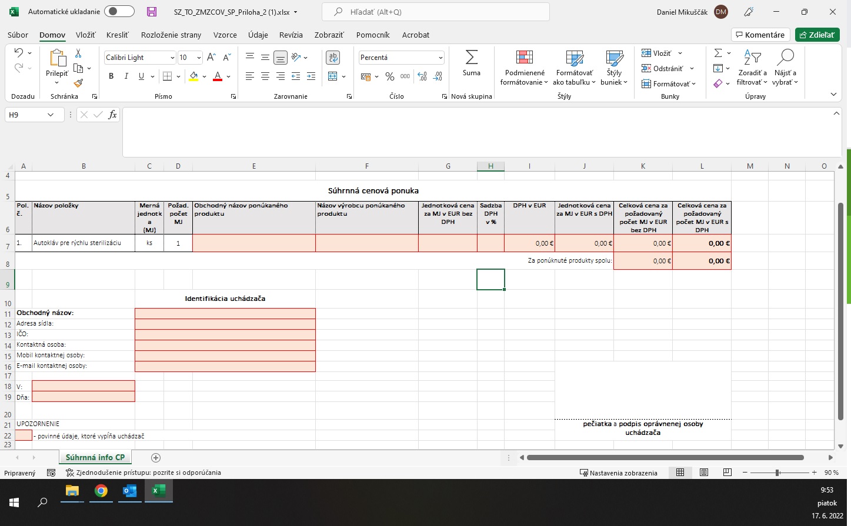The width and height of the screenshot is (851, 526).
Task: Open Google Chrome from the taskbar
Action: coord(101,491)
